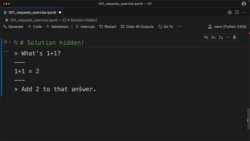Select the .venv (Python 3.9.6) kernel picker
The image size is (250, 141).
227,27
